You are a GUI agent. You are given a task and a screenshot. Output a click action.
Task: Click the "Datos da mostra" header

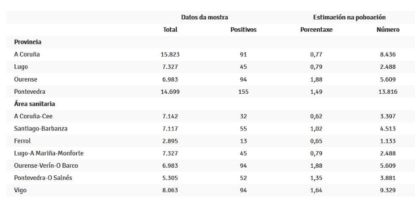coord(205,17)
